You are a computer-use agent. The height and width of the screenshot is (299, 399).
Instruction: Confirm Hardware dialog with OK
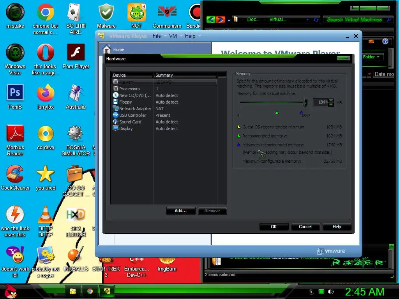[274, 227]
